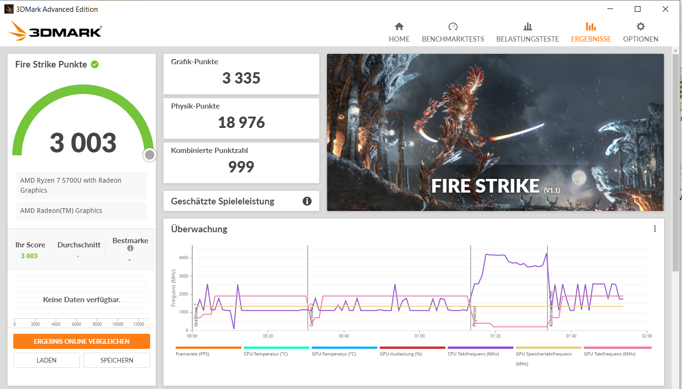Open the Überwachung three-dot menu
Image resolution: width=682 pixels, height=389 pixels.
pos(655,229)
